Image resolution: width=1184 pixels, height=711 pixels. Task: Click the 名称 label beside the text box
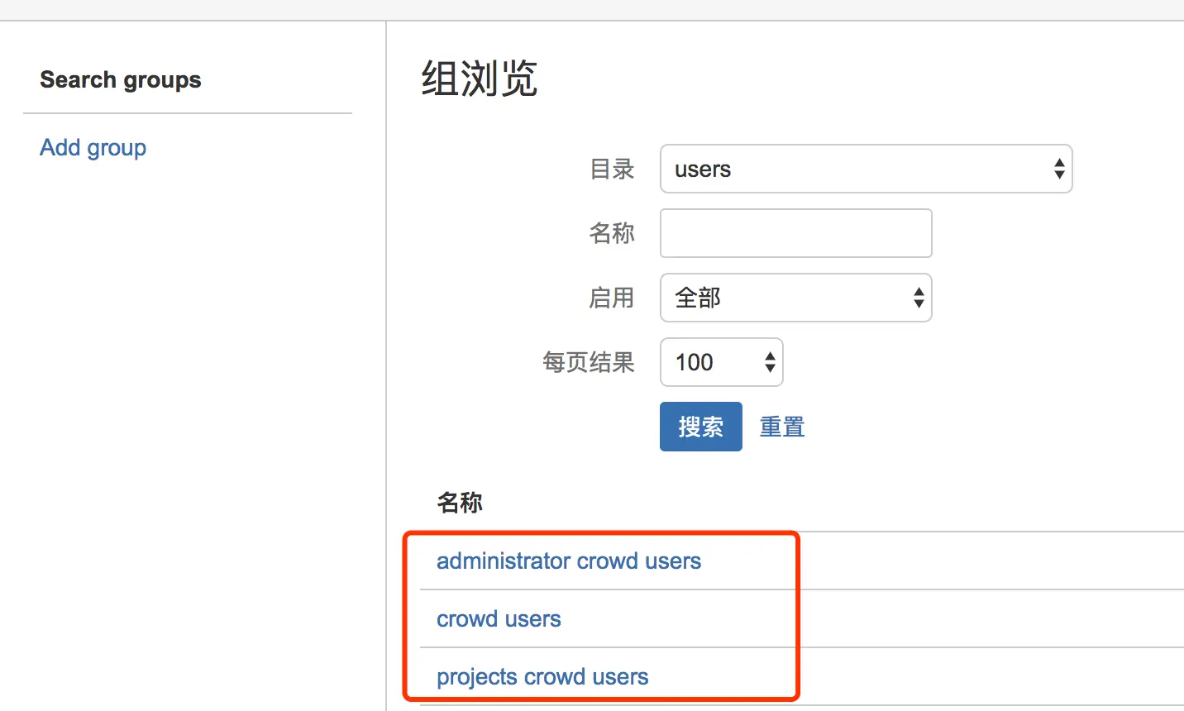612,233
